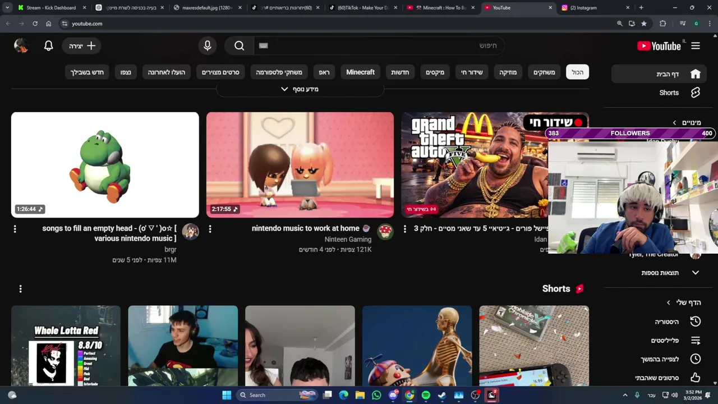The width and height of the screenshot is (718, 404).
Task: Open the three-dot menu for GTA live video
Action: (x=404, y=229)
